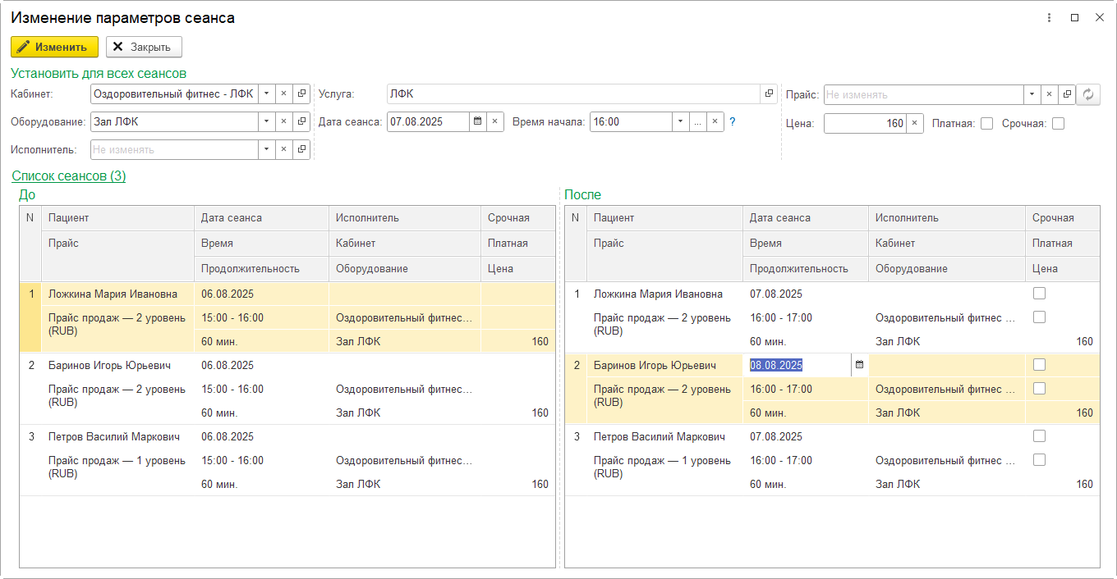Toggle the Срочная checkbox in the top panel
The image size is (1117, 579).
click(x=1058, y=124)
